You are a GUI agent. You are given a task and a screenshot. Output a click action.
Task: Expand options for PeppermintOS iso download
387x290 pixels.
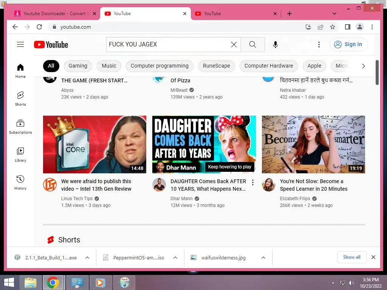(175, 258)
